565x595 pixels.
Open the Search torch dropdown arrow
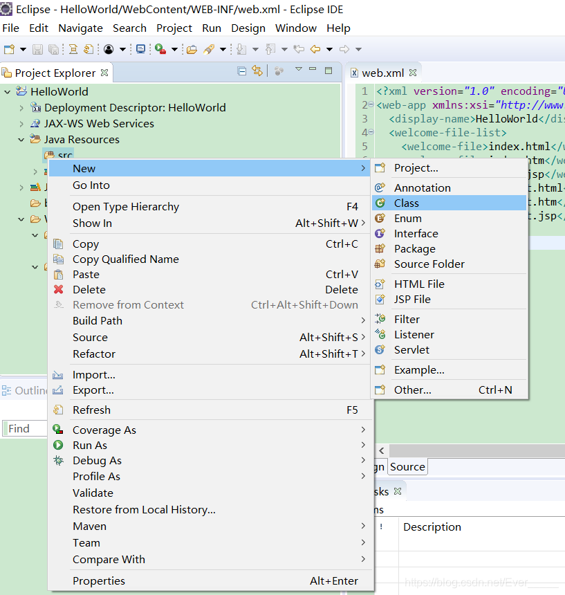pos(223,49)
